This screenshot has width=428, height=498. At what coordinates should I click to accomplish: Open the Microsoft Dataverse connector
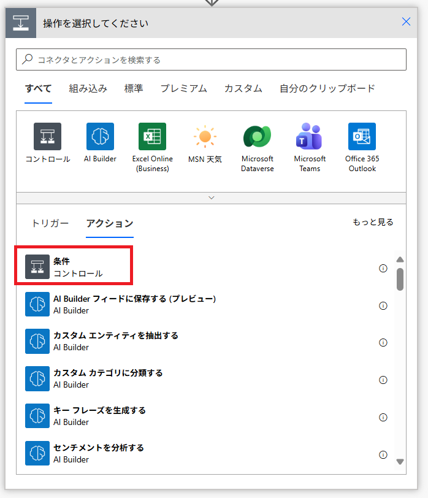(x=257, y=137)
